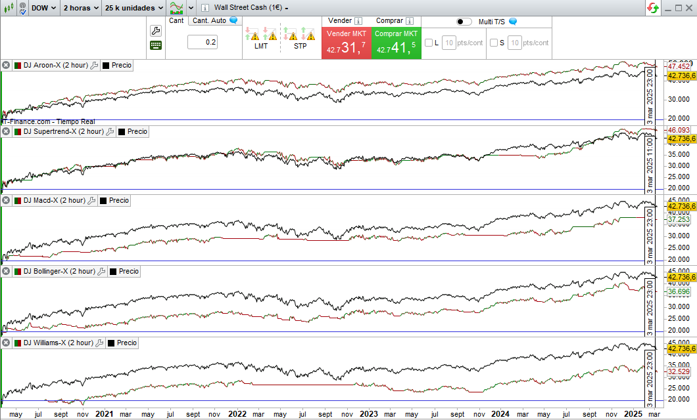Screen dimensions: 697x420
Task: Open the indicators icon in top toolbar
Action: pos(176,8)
